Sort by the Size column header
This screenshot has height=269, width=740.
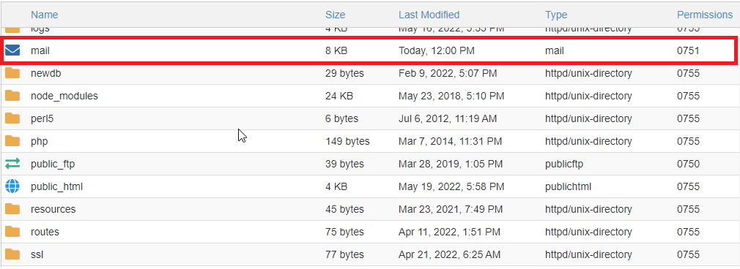[335, 15]
